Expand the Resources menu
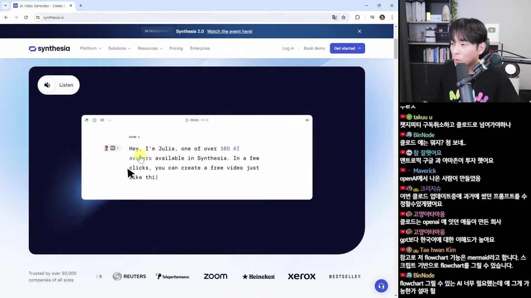The width and height of the screenshot is (531, 298). click(x=150, y=48)
